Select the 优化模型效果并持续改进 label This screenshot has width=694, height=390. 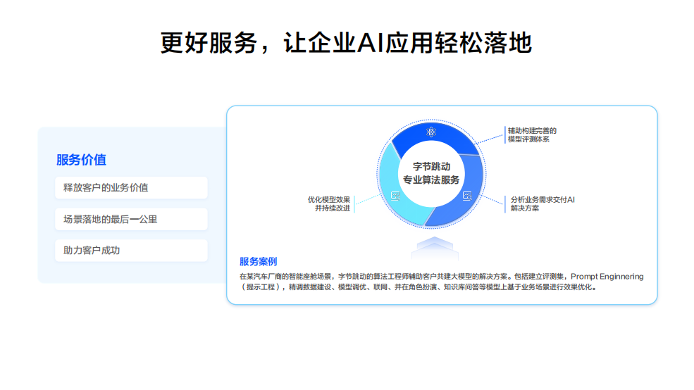point(328,203)
